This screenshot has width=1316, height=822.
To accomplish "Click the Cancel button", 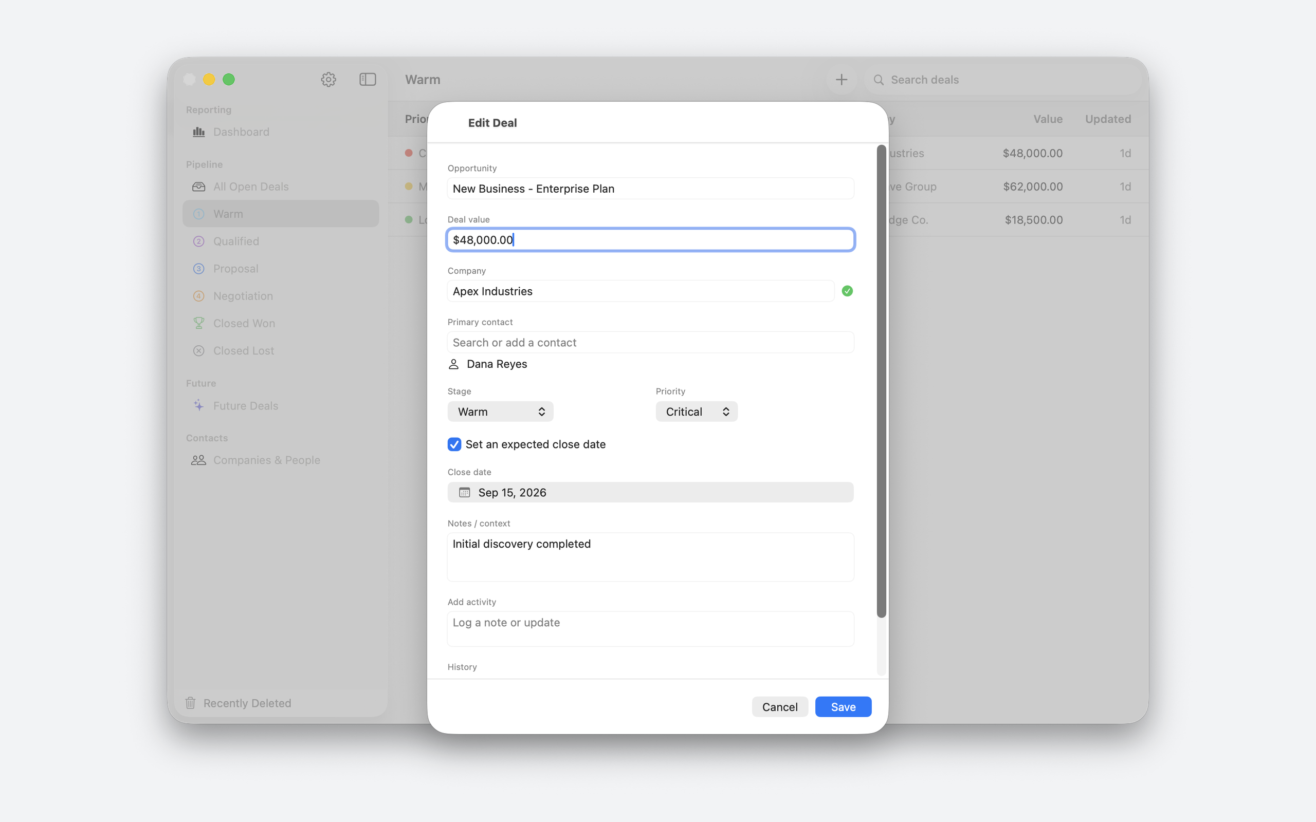I will pyautogui.click(x=780, y=707).
